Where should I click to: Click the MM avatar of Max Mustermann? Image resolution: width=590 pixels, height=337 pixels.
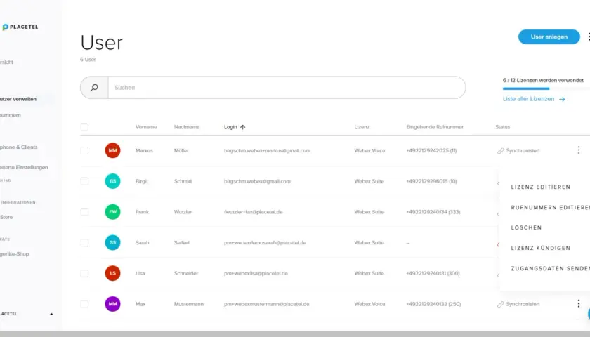pyautogui.click(x=112, y=304)
